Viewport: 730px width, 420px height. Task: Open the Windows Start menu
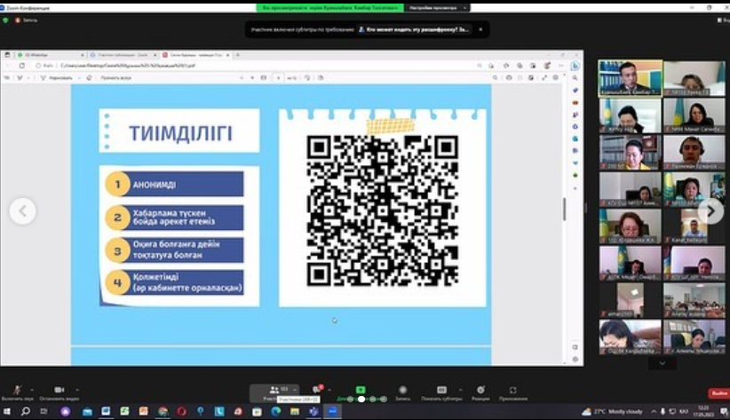click(8, 412)
